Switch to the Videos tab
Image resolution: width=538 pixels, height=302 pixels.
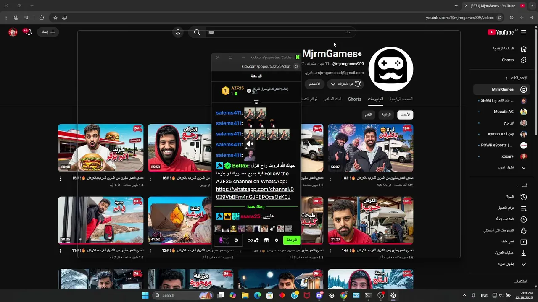375,99
